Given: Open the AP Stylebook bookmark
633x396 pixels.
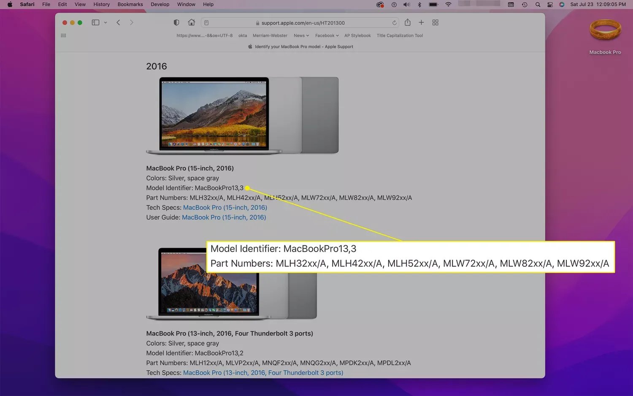Looking at the screenshot, I should [357, 35].
